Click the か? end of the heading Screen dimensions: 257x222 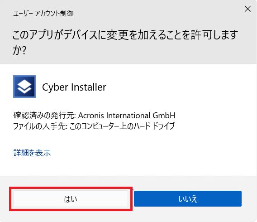[x=19, y=50]
